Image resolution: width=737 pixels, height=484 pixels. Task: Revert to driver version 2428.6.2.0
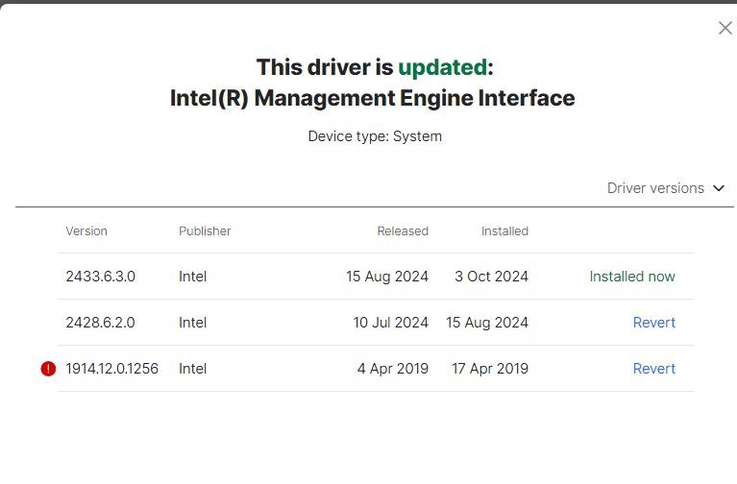(653, 323)
